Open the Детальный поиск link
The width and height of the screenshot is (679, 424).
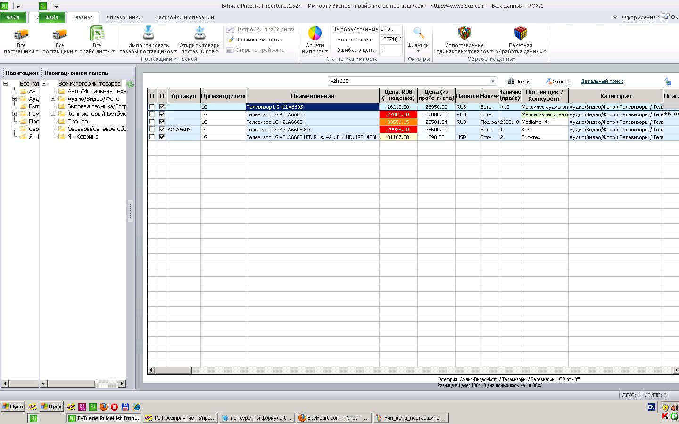(x=602, y=81)
